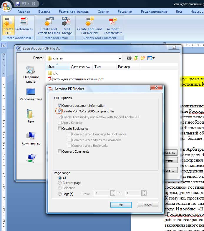The height and width of the screenshot is (231, 204).
Task: Toggle Convert document information checkbox
Action: (x=59, y=106)
